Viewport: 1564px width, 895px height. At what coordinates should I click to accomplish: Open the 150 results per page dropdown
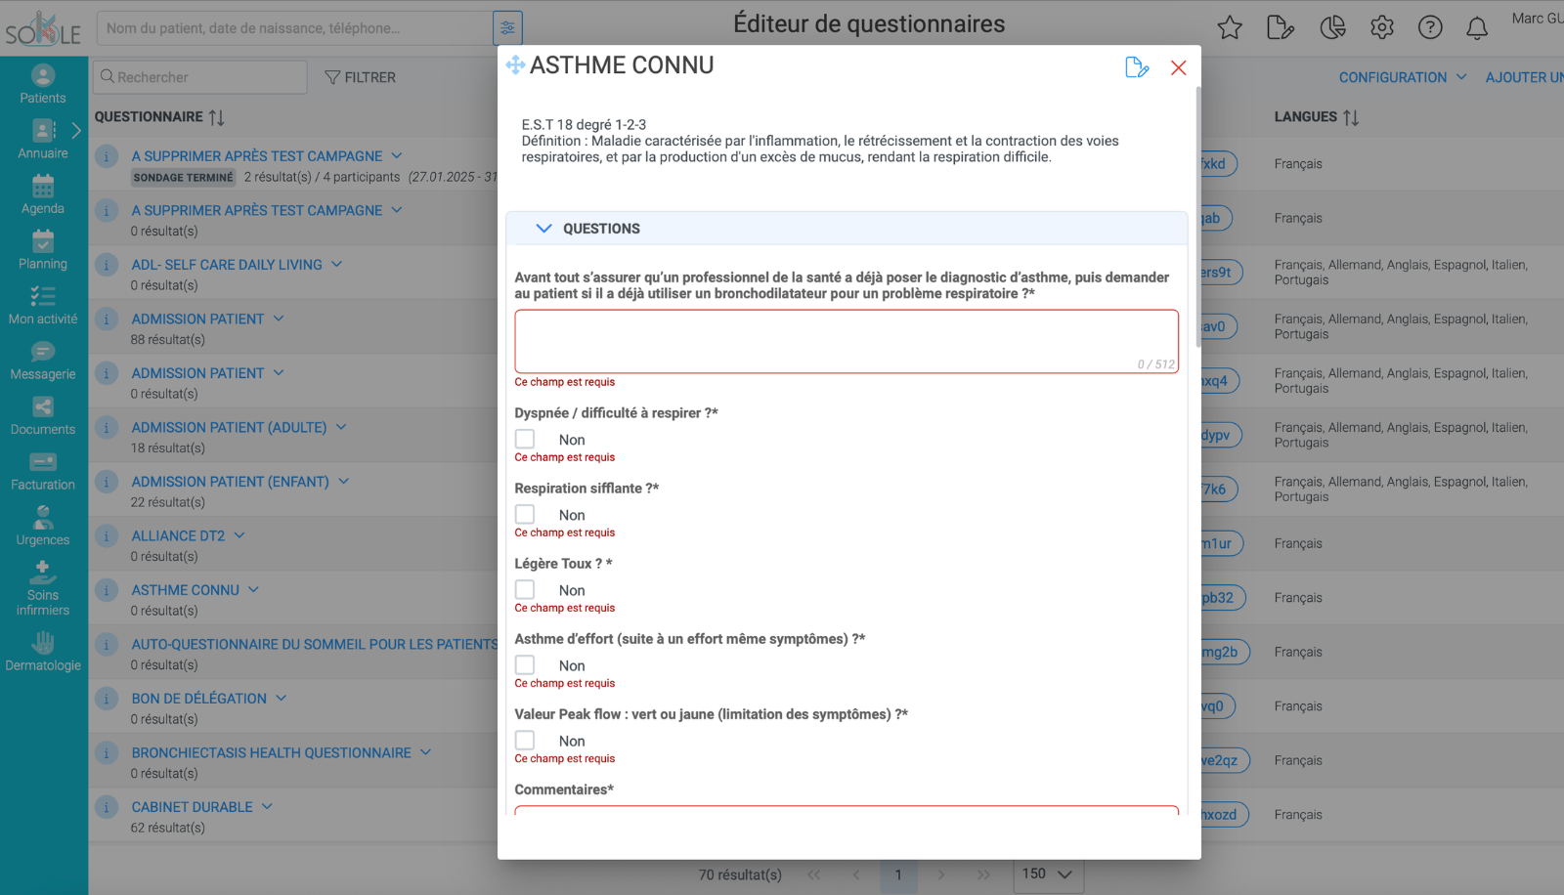1048,874
